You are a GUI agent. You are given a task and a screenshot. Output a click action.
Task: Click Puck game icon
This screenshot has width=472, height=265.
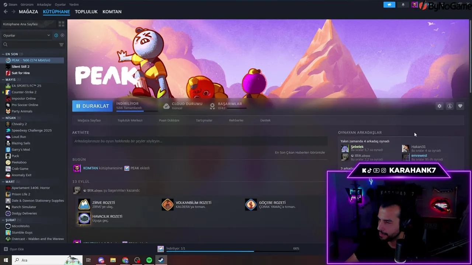tap(8, 156)
